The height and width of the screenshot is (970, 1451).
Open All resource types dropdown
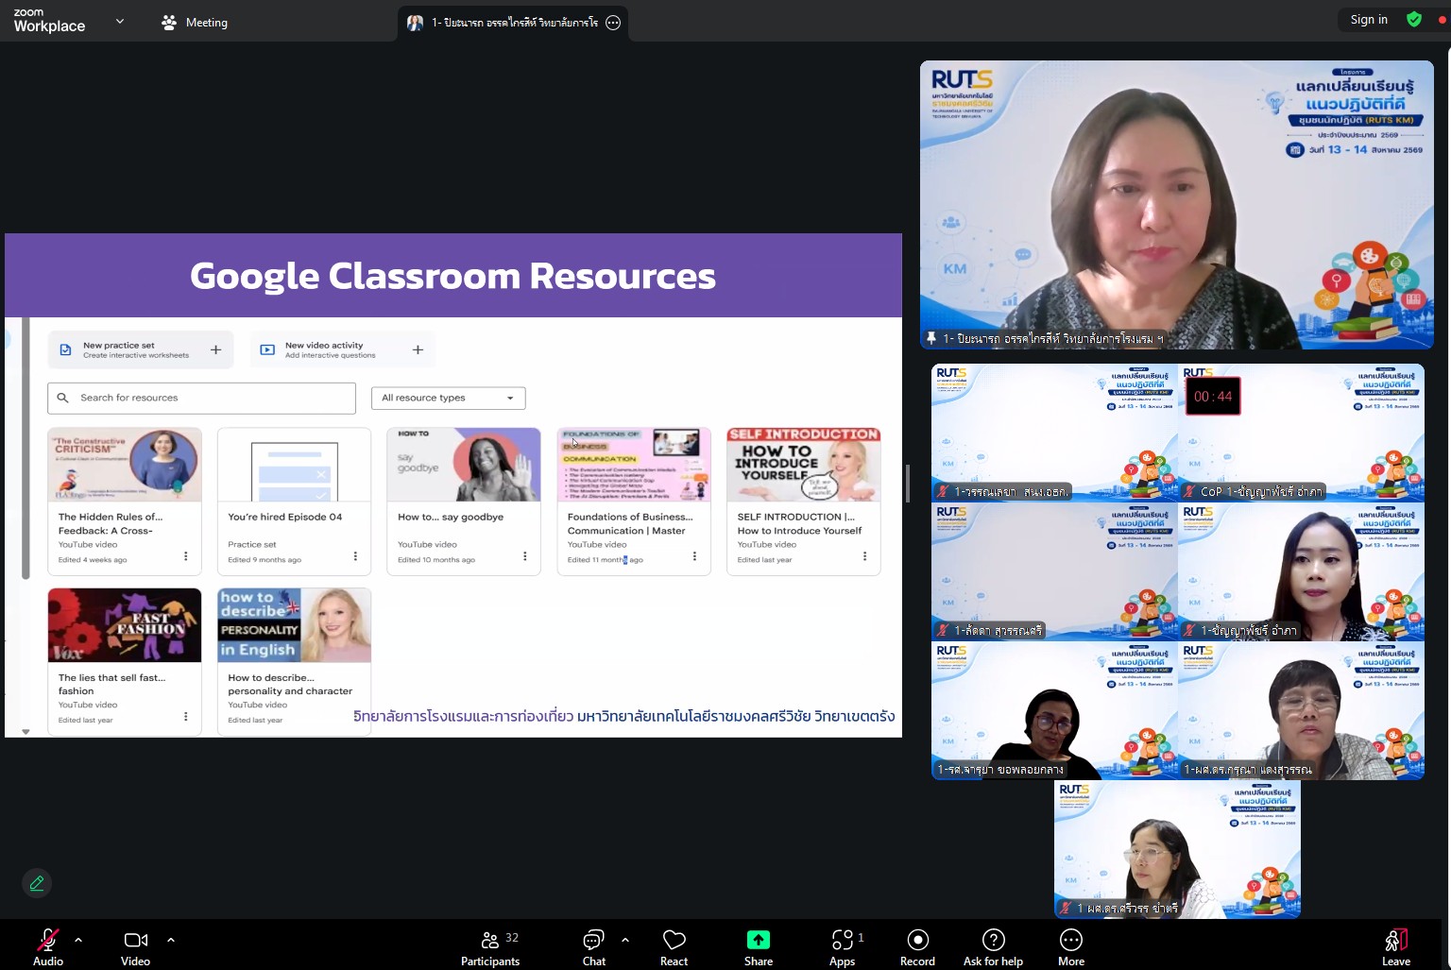click(448, 398)
